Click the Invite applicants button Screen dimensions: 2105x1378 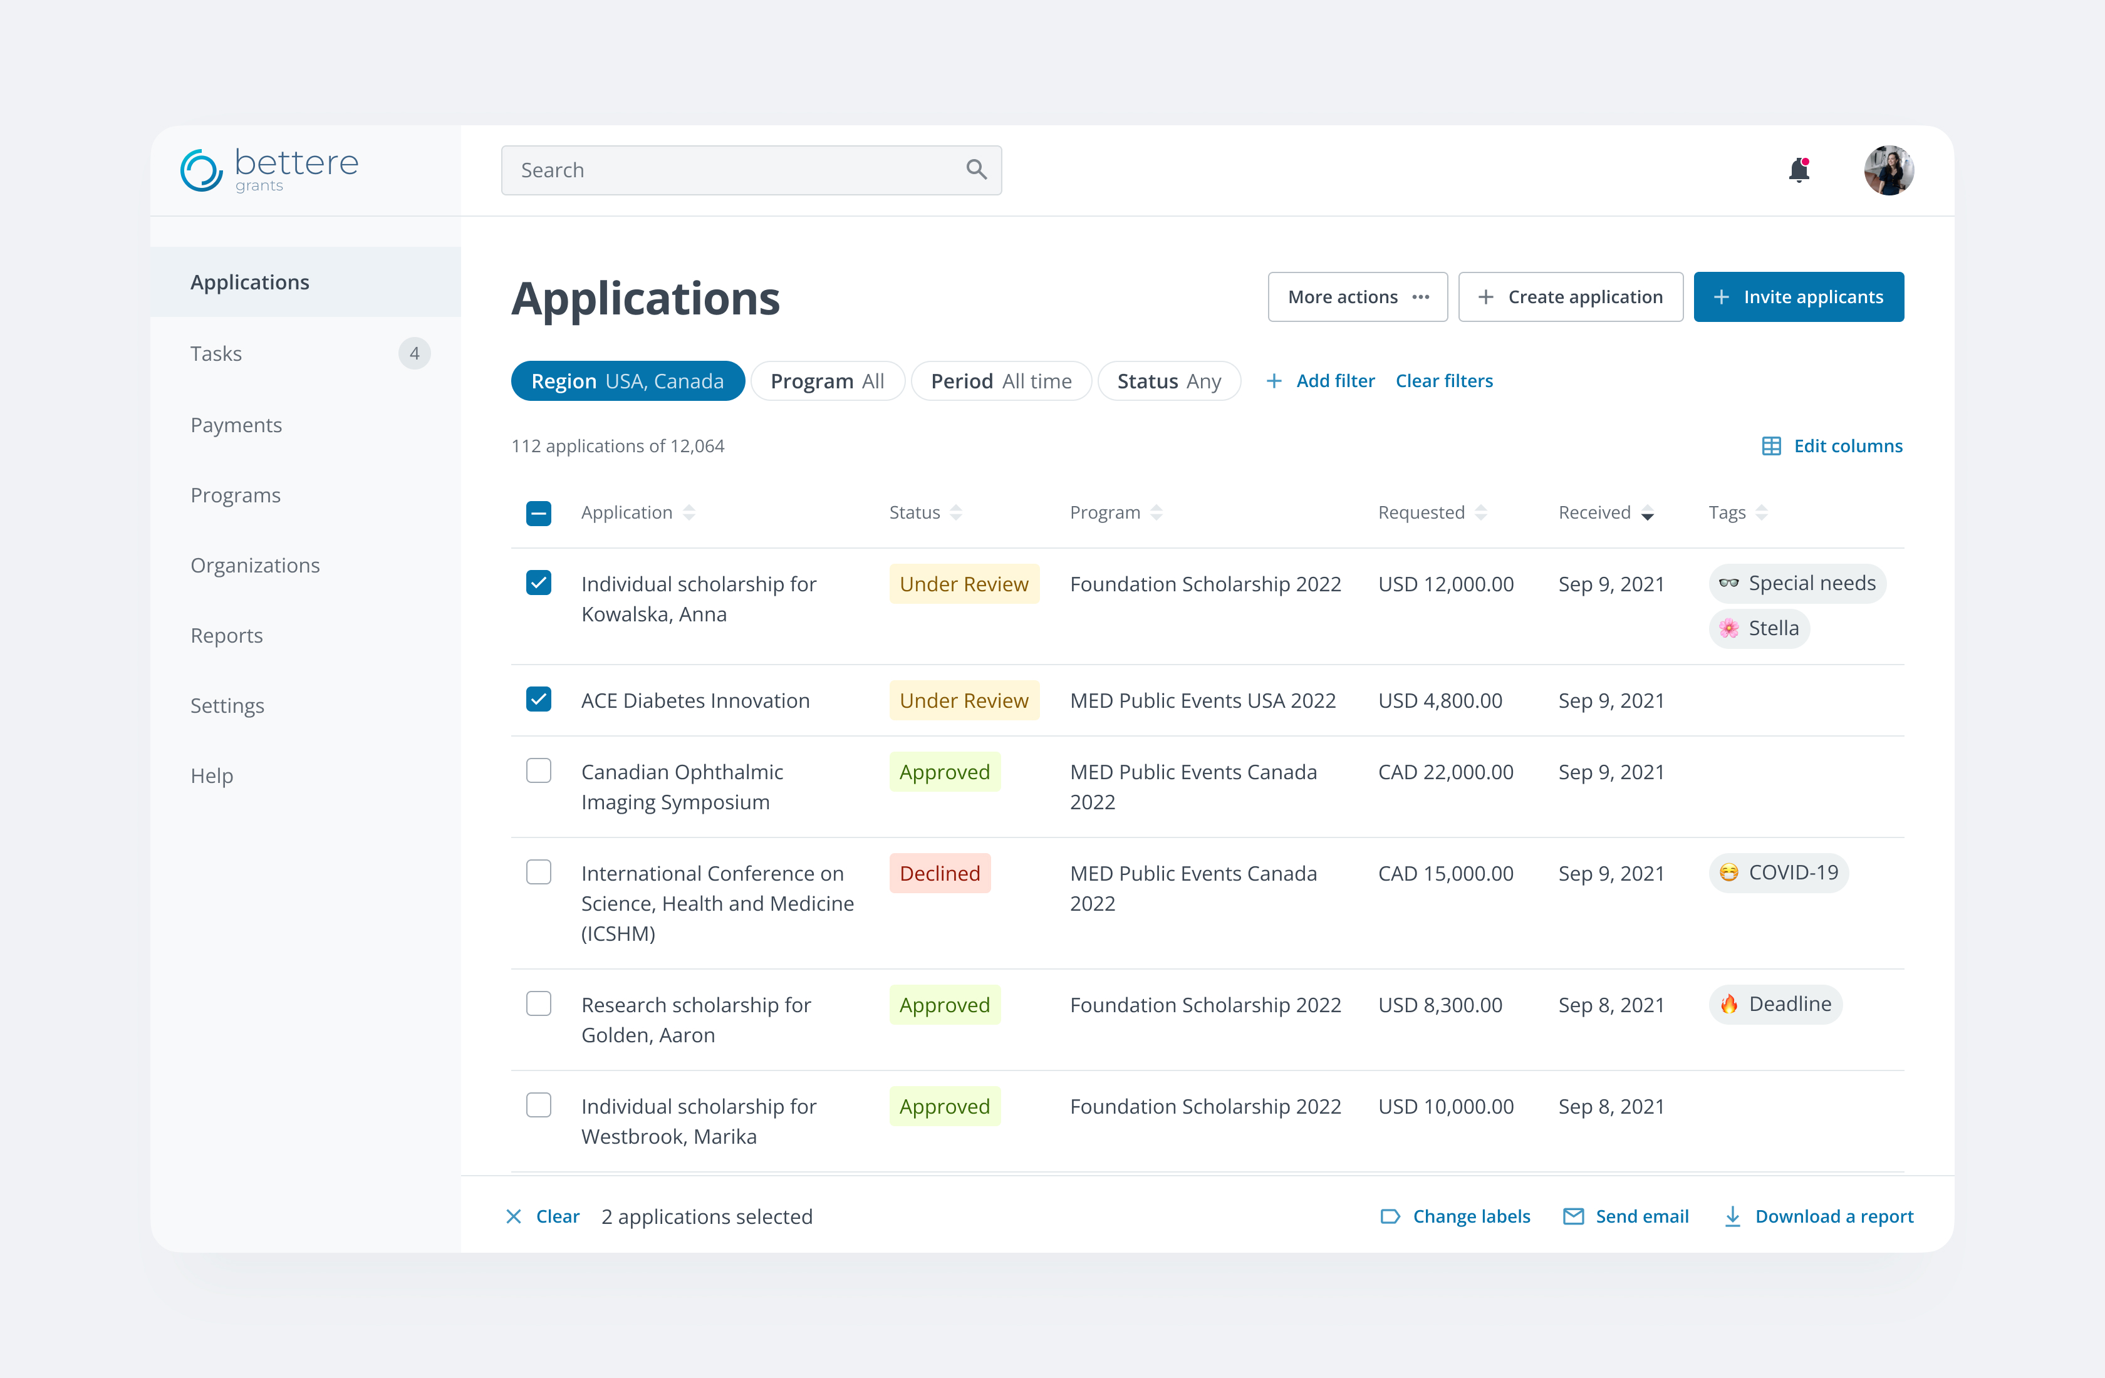click(x=1798, y=297)
